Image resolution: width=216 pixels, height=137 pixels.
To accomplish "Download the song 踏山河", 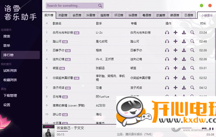I will (x=184, y=41).
